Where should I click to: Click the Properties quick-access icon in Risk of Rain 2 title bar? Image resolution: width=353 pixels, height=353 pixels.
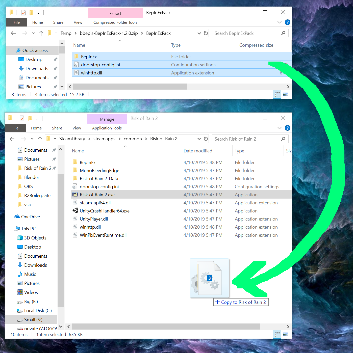click(x=22, y=118)
